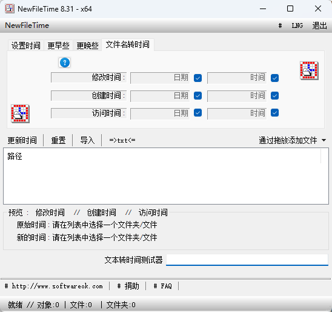
Task: Click the 访问时间 时间 field
Action: [x=237, y=114]
